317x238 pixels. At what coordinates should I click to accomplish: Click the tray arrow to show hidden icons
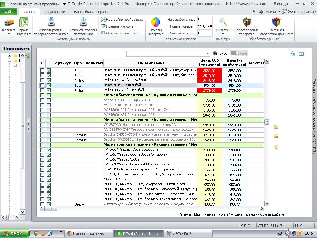[x=288, y=233]
